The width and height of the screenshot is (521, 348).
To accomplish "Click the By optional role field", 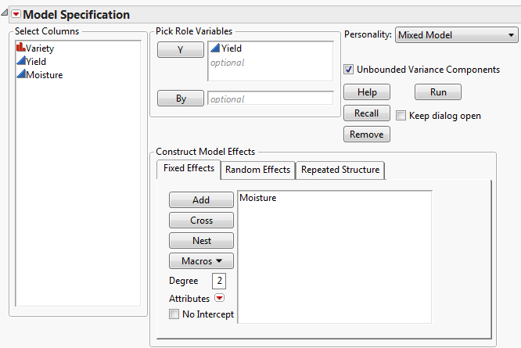I will pyautogui.click(x=270, y=99).
